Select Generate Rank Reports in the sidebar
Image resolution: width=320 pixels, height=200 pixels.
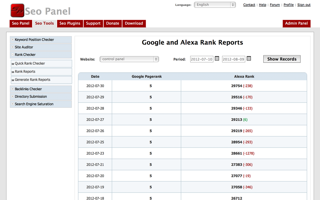32,80
